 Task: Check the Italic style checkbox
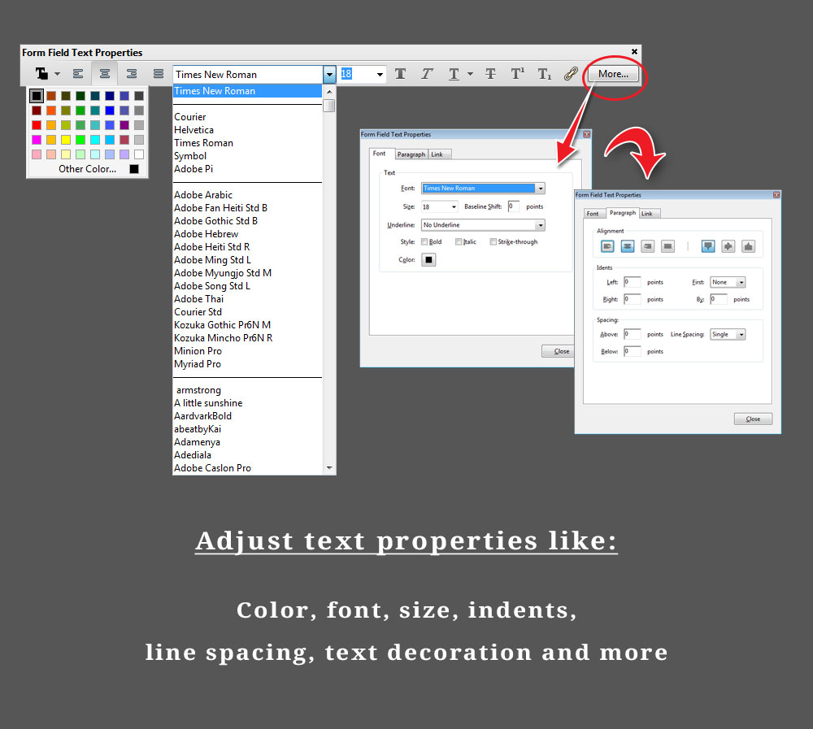[x=459, y=242]
